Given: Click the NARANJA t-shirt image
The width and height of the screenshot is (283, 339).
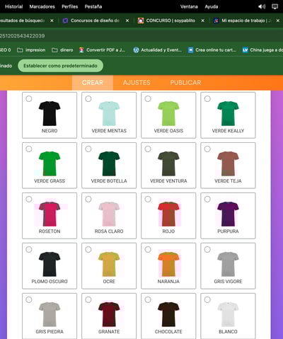Looking at the screenshot, I should [x=168, y=264].
